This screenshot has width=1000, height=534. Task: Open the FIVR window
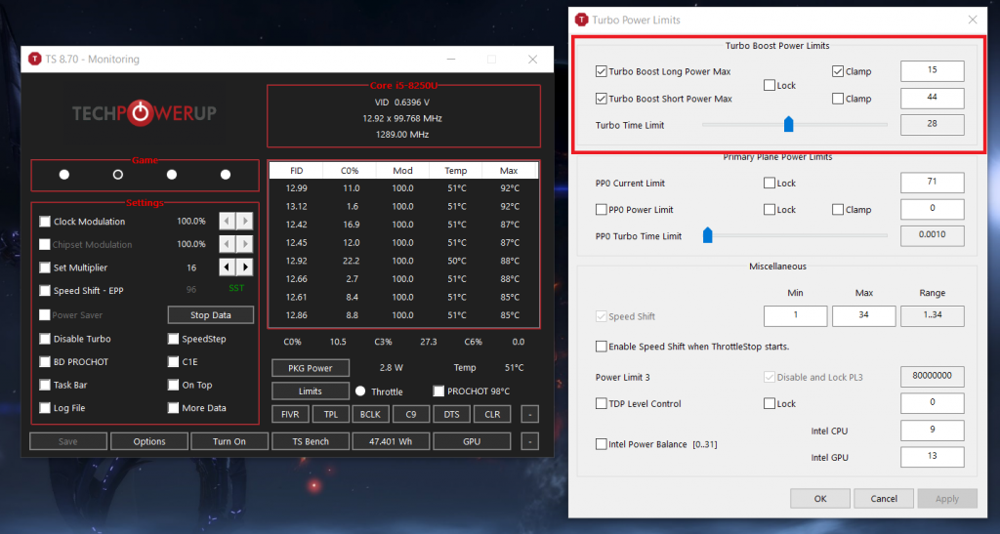(x=290, y=414)
